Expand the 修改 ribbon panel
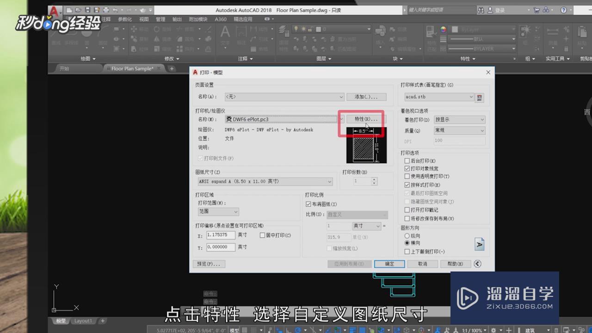 tap(172, 59)
